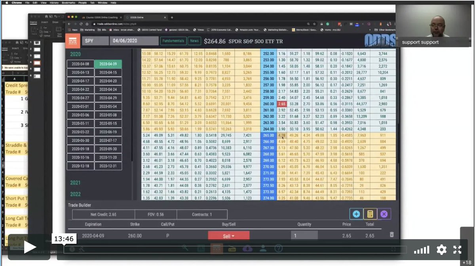
Task: Click the Quantity field showing 1
Action: pos(304,236)
